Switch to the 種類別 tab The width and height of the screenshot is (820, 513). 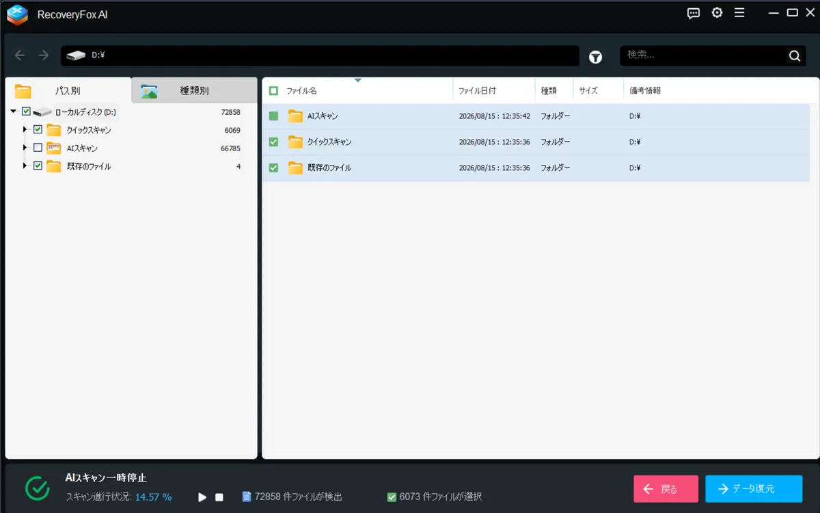[194, 91]
